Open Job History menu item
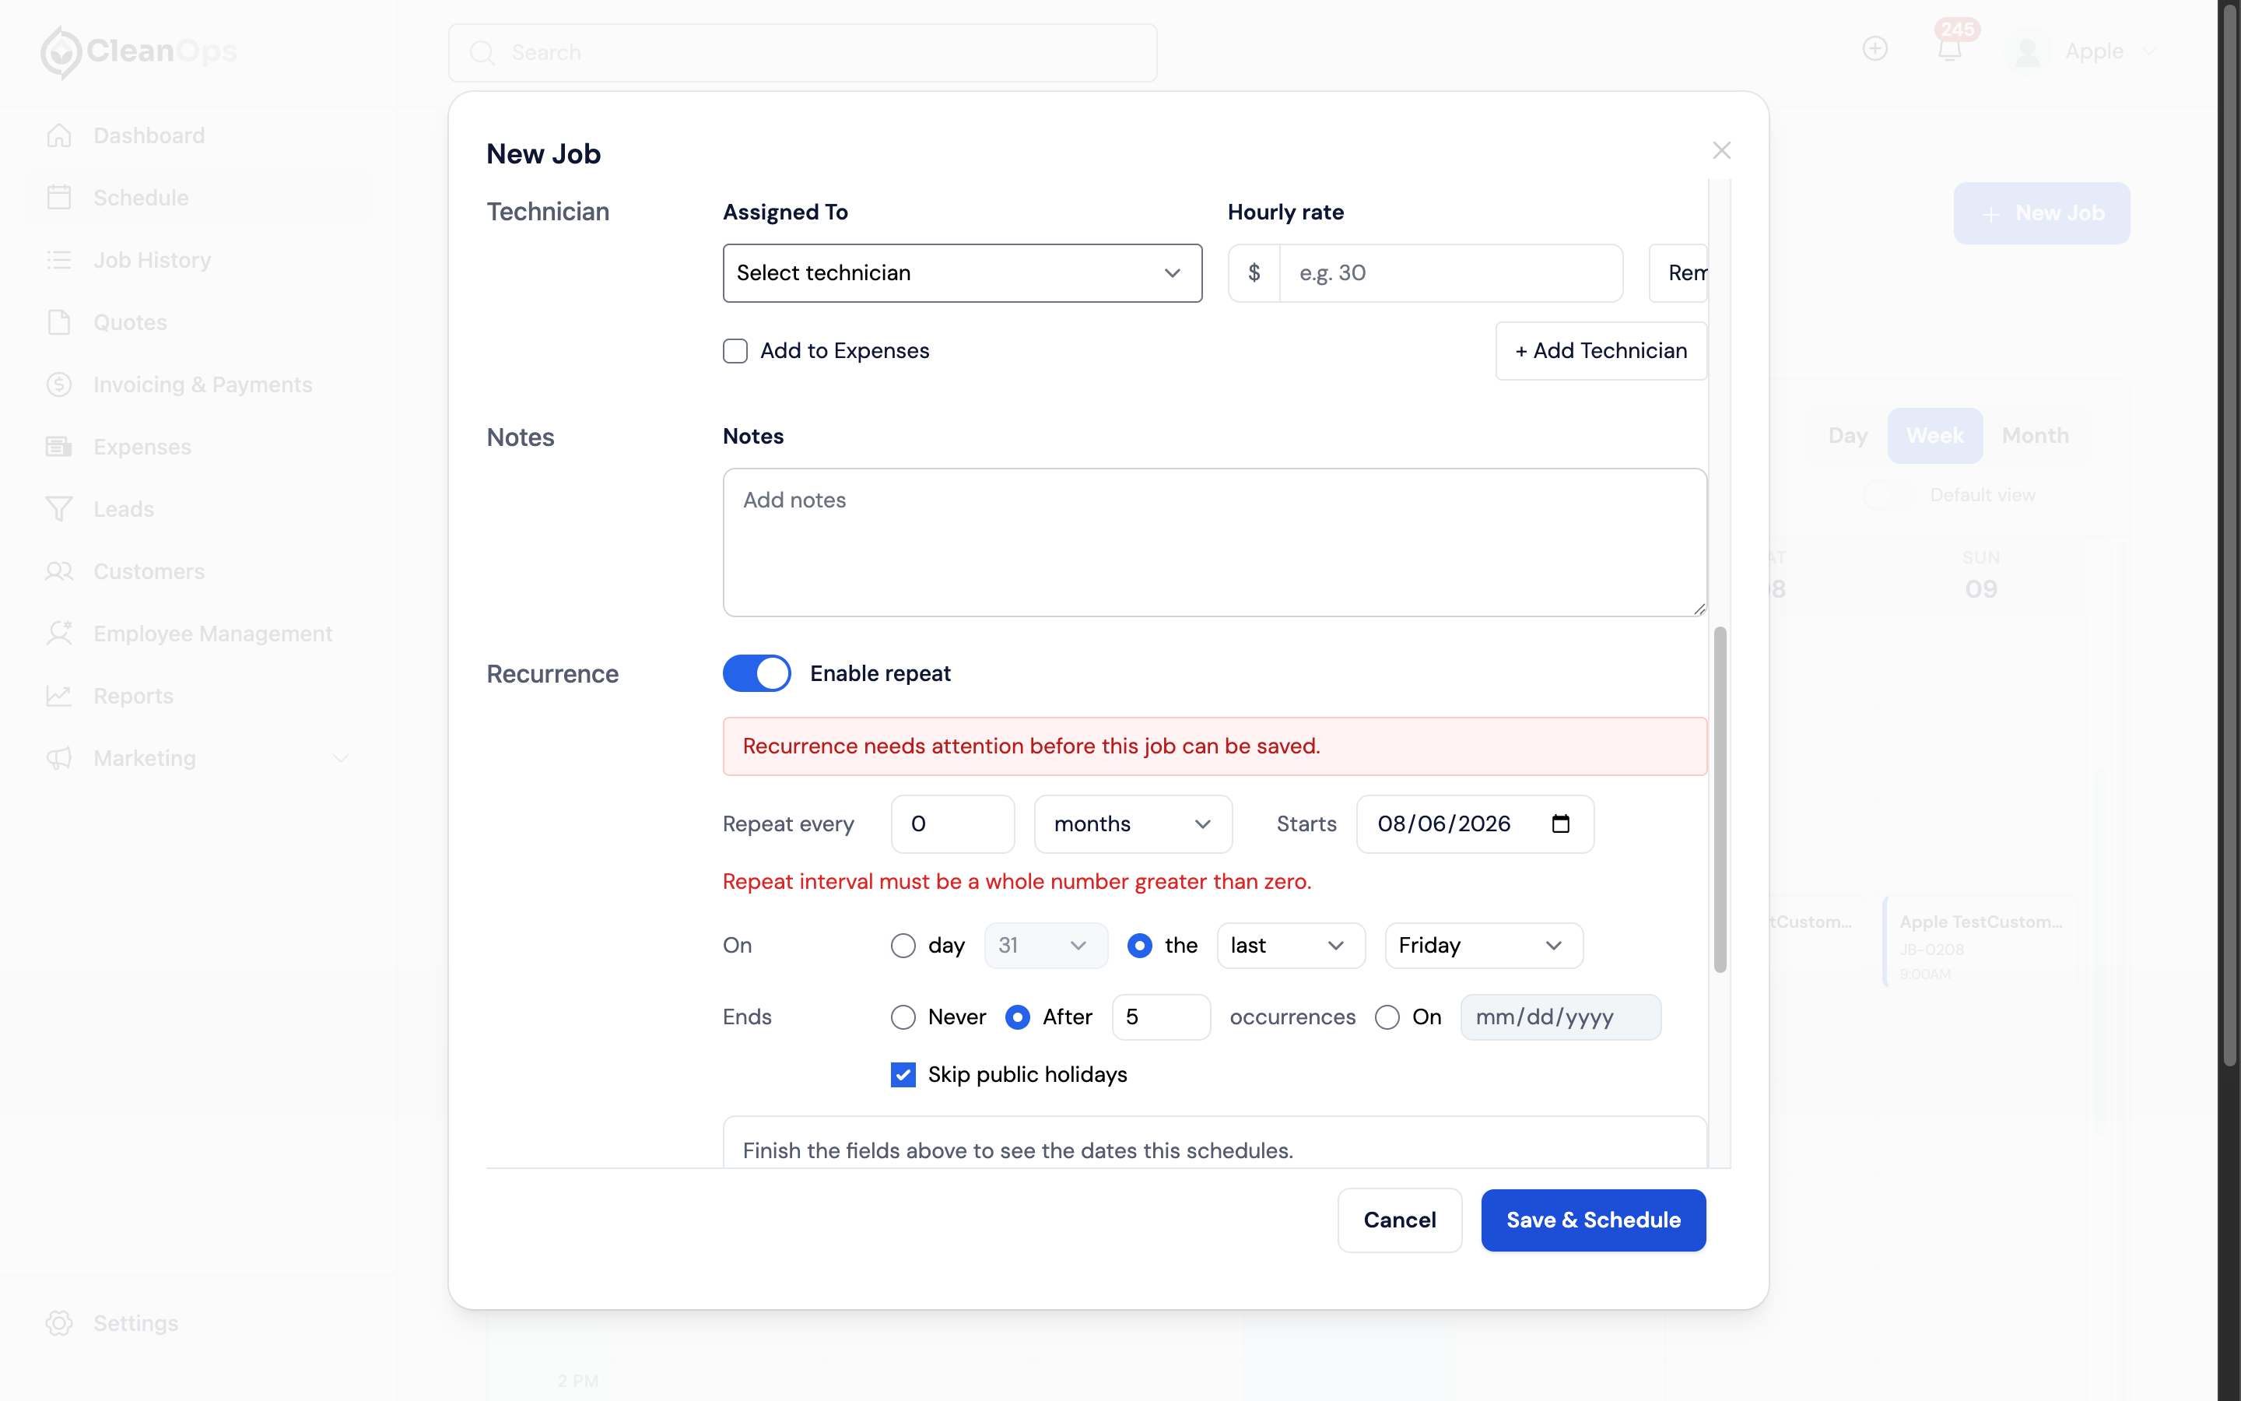Screen dimensions: 2241x1401 [x=197, y=259]
